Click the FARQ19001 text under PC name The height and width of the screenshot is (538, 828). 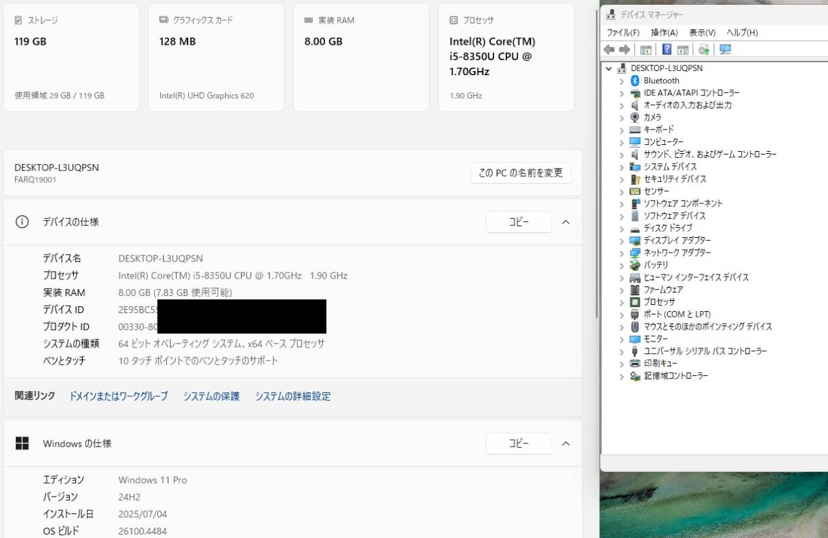click(x=35, y=179)
